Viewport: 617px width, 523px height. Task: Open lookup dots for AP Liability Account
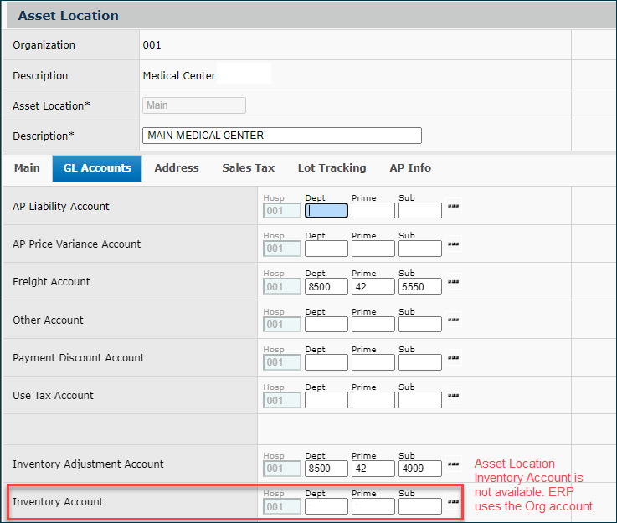point(453,206)
